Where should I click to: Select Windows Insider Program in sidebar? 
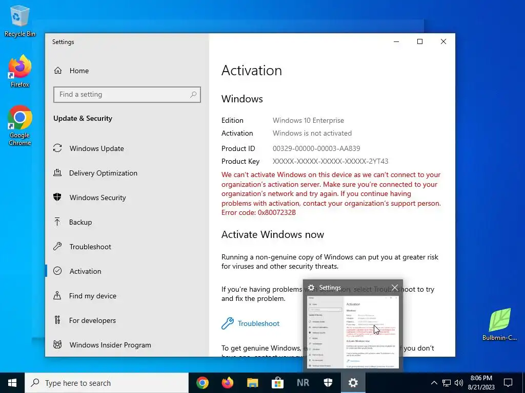[110, 345]
